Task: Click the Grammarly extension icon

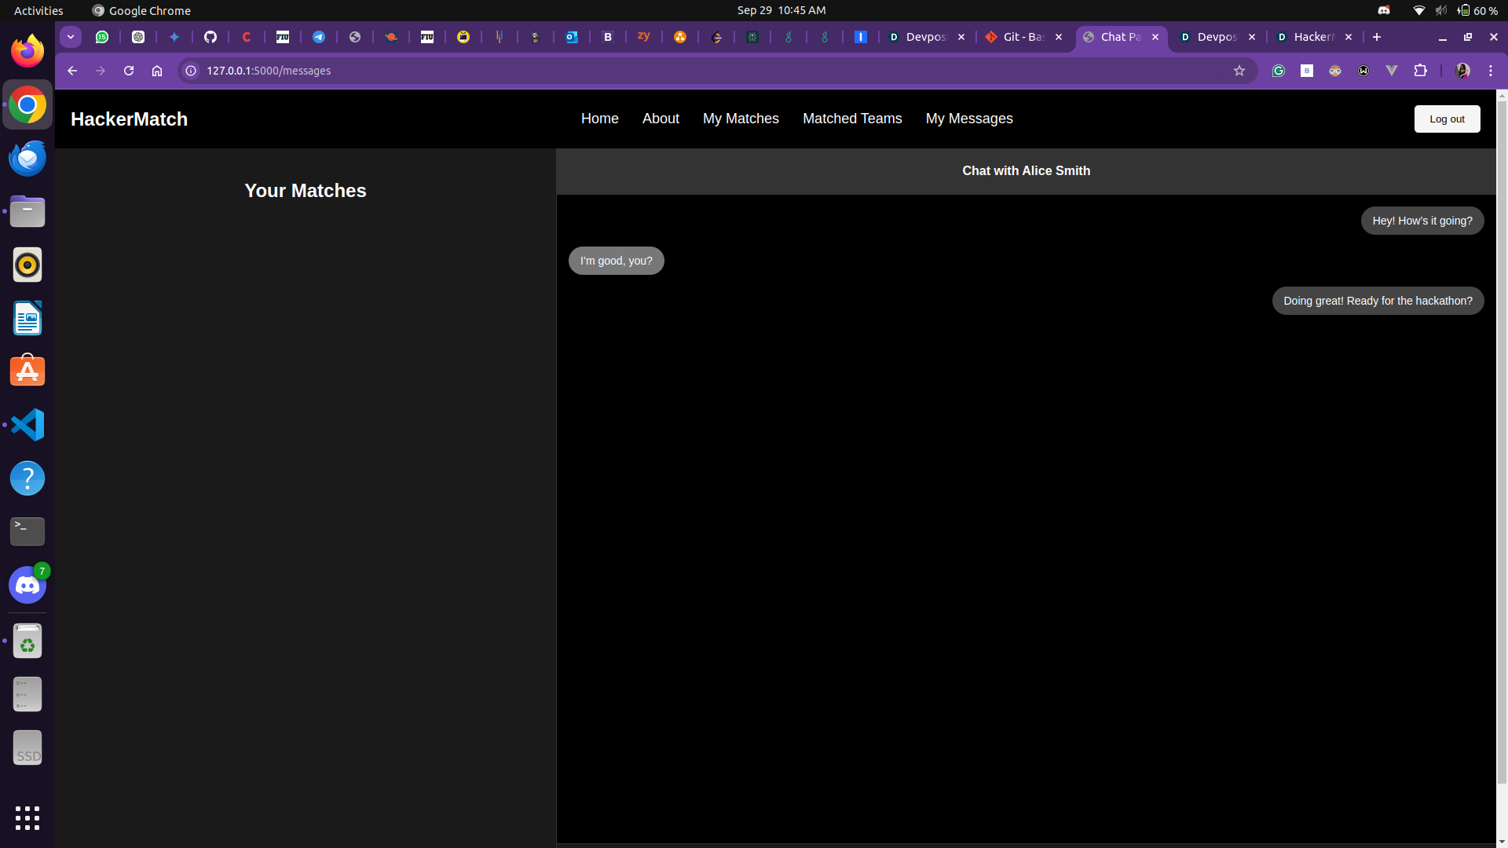Action: (1279, 71)
